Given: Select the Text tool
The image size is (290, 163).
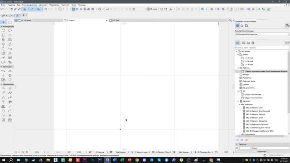Looking at the screenshot, I should pyautogui.click(x=3, y=97).
